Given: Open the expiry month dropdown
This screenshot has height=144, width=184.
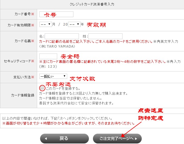Looking at the screenshot, I should pyautogui.click(x=46, y=24).
